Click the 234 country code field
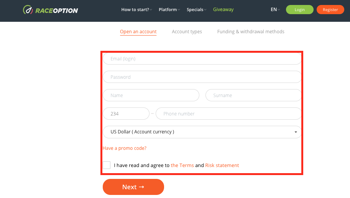The width and height of the screenshot is (350, 198). tap(126, 114)
